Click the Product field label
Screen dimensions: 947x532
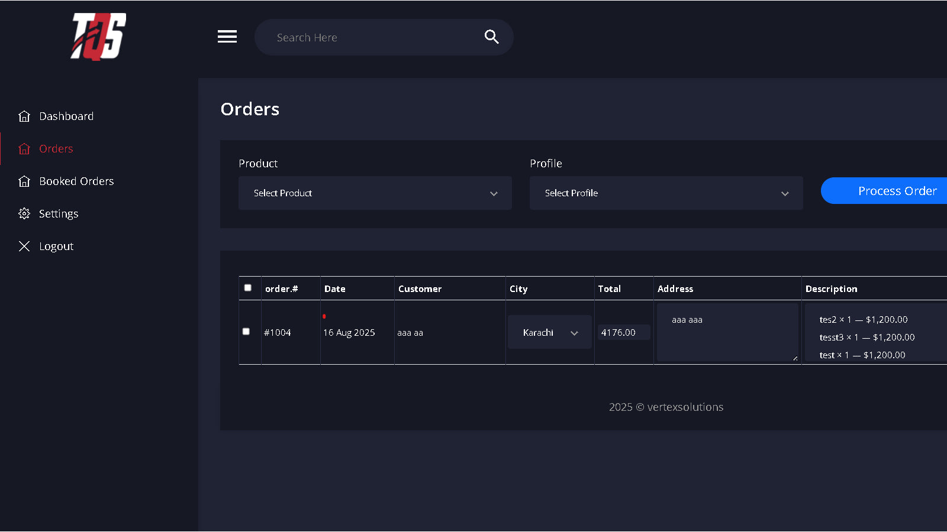pos(258,164)
